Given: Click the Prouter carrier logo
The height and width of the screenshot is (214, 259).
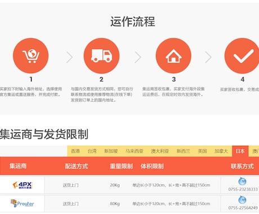Looking at the screenshot, I should (x=23, y=203).
